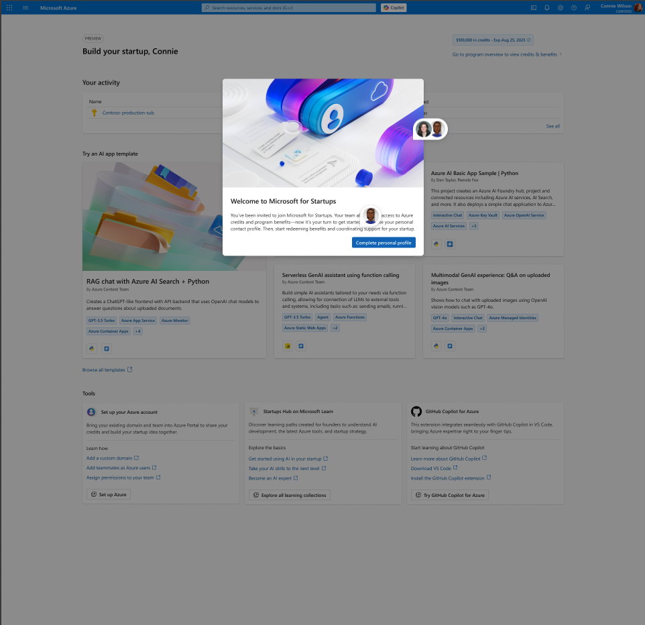Open Install the GitHub Copilot extension link
This screenshot has height=625, width=645.
click(x=451, y=479)
